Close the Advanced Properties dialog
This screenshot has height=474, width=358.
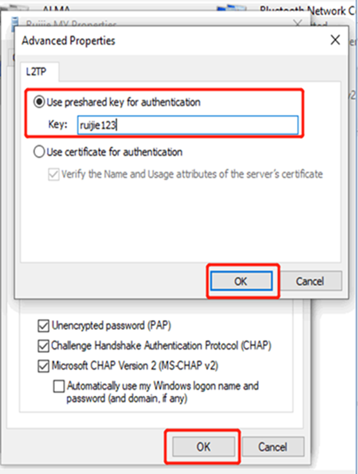(335, 41)
